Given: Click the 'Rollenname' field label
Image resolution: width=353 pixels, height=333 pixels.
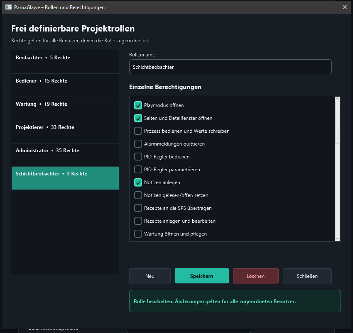Looking at the screenshot, I should tap(142, 55).
